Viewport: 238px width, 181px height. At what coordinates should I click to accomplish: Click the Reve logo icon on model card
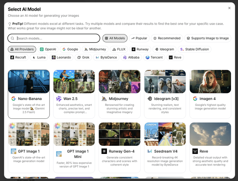coord(195,151)
